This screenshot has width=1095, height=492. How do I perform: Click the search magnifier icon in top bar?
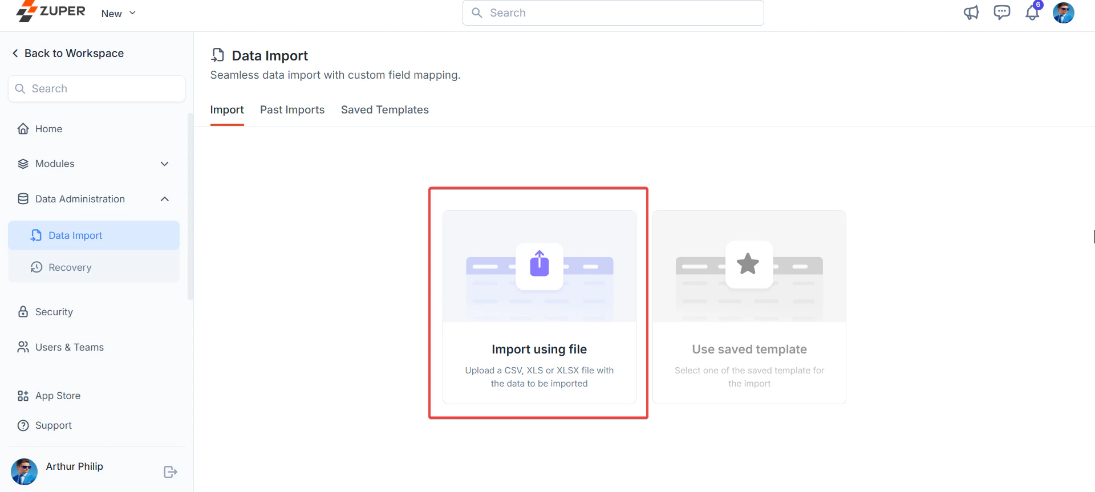(477, 13)
